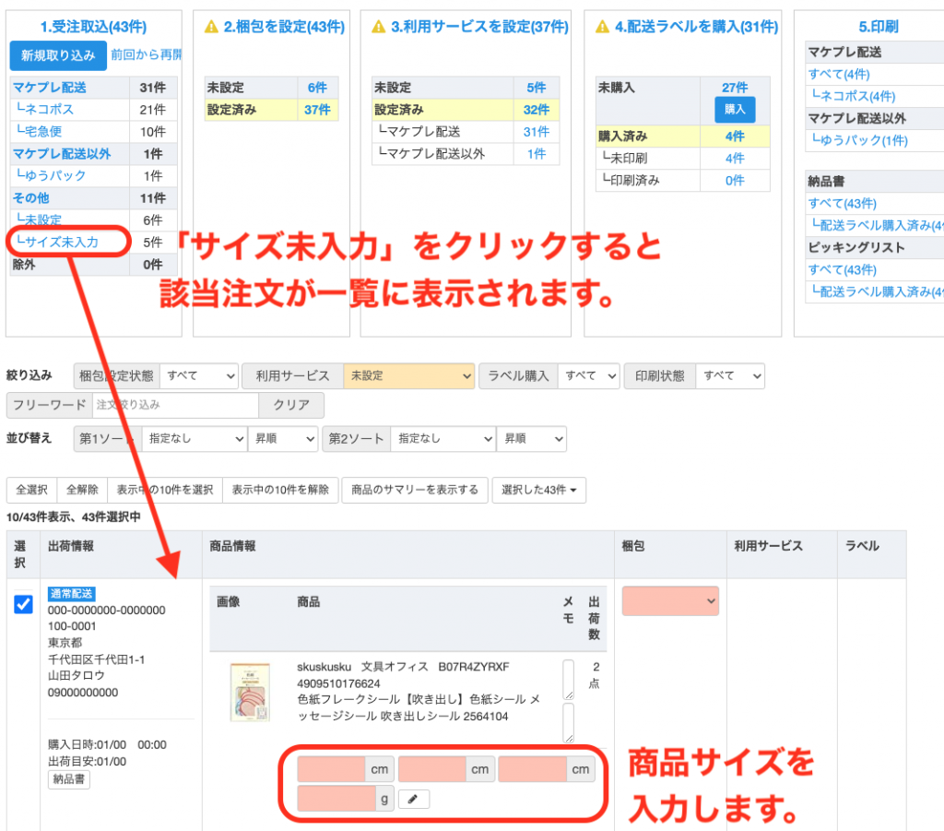Click the 5件 count for 未設定 service
The height and width of the screenshot is (831, 944).
tap(537, 88)
